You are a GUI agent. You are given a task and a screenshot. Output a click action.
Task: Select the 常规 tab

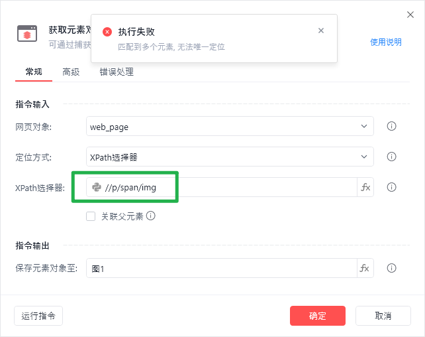(34, 72)
